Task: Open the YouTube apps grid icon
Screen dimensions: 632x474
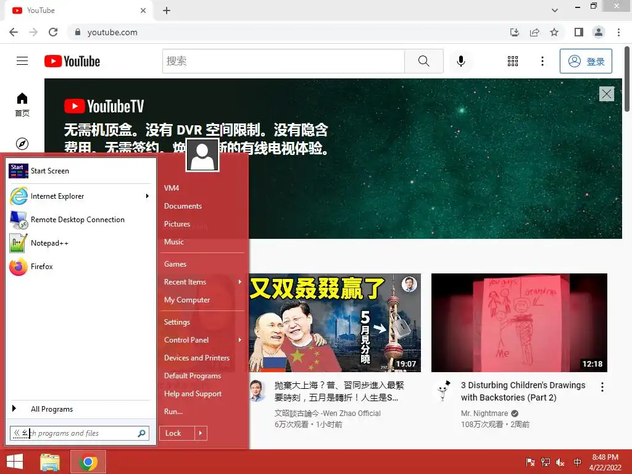Action: tap(513, 61)
